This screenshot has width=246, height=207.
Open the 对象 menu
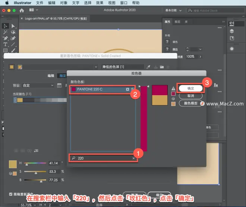tap(63, 3)
